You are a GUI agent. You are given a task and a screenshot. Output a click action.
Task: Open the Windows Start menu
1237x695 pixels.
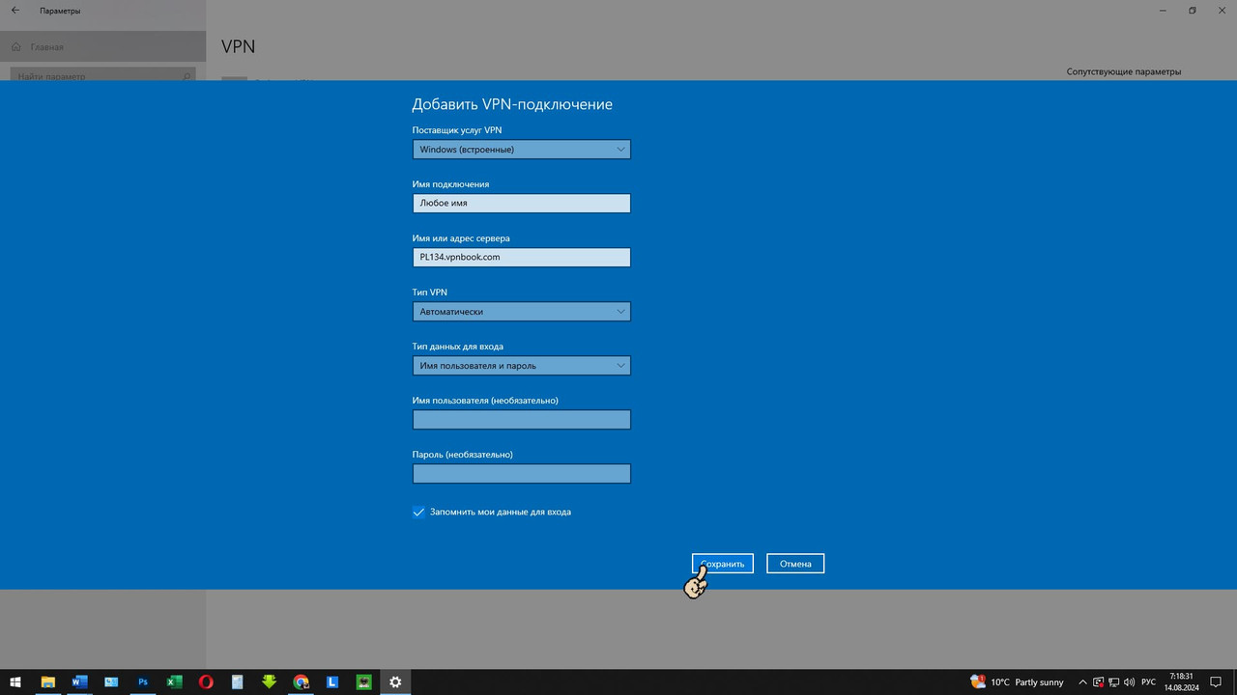coord(15,681)
